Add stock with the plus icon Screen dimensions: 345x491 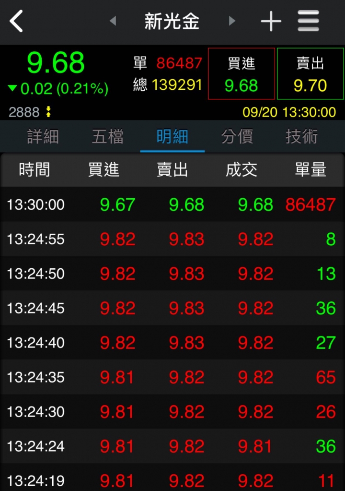tap(271, 21)
